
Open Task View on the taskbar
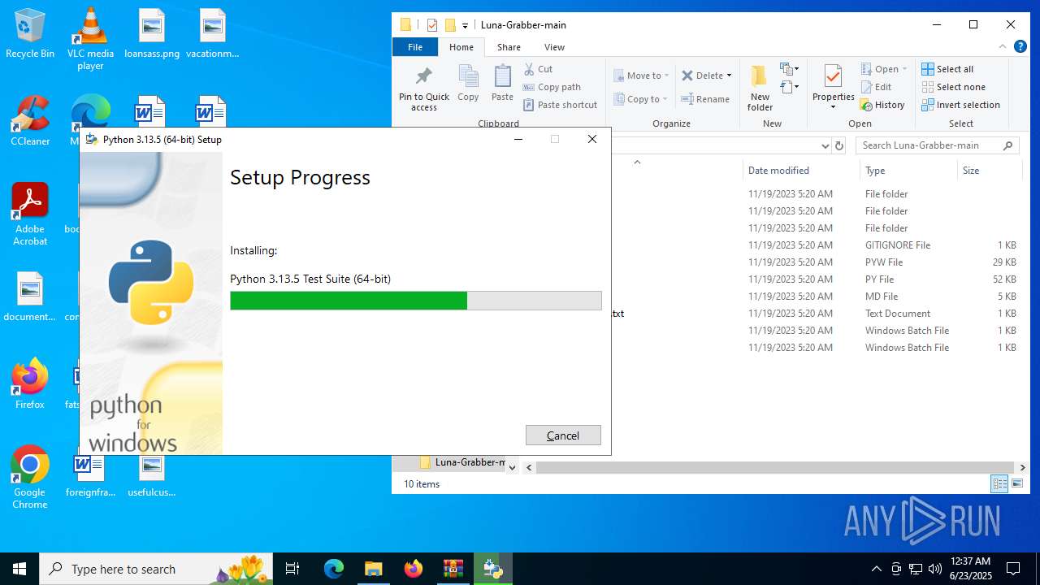coord(292,569)
